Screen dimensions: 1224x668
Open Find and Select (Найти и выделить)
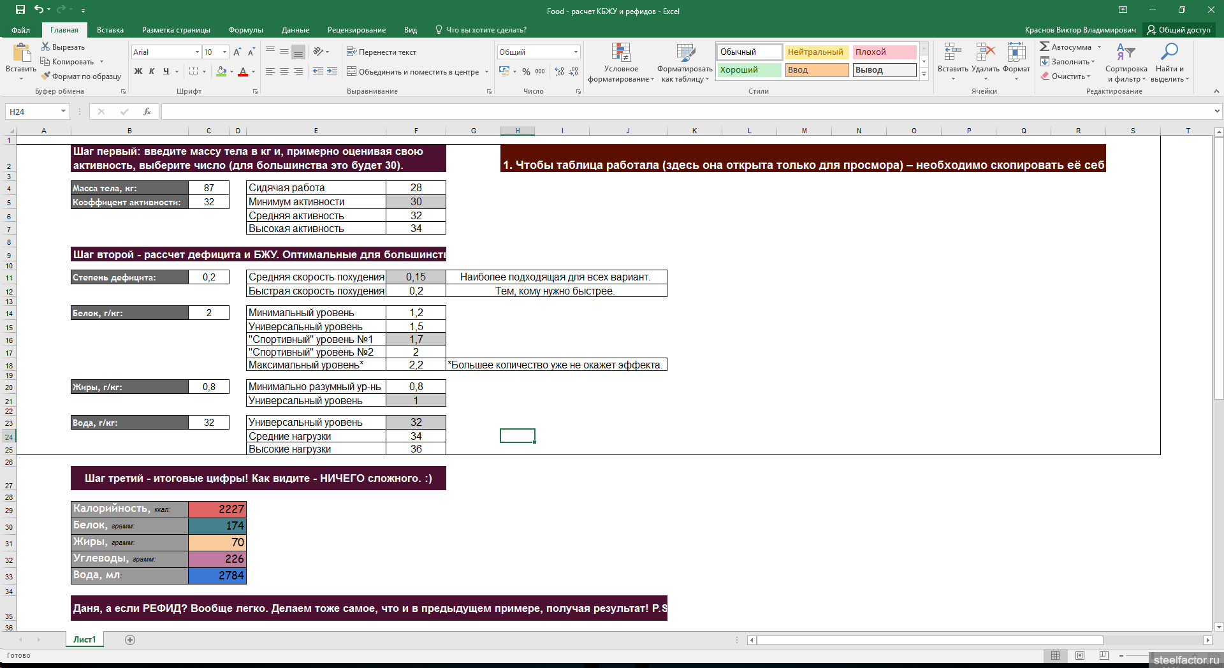pos(1170,63)
